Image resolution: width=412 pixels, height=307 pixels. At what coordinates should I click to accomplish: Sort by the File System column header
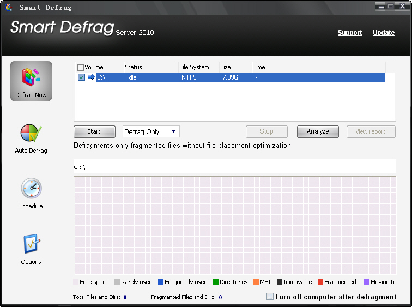click(198, 67)
